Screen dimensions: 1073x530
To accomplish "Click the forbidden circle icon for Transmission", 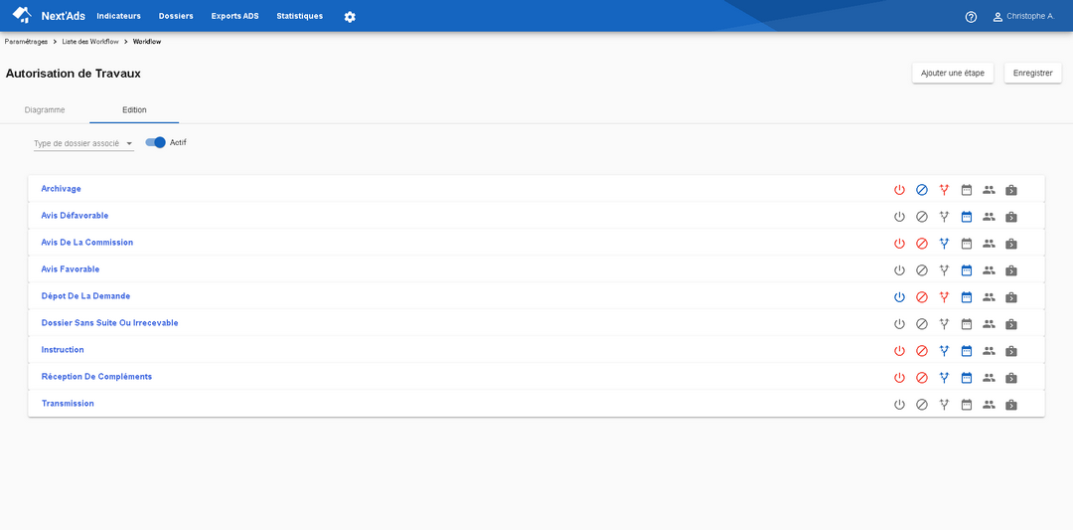I will [x=922, y=405].
